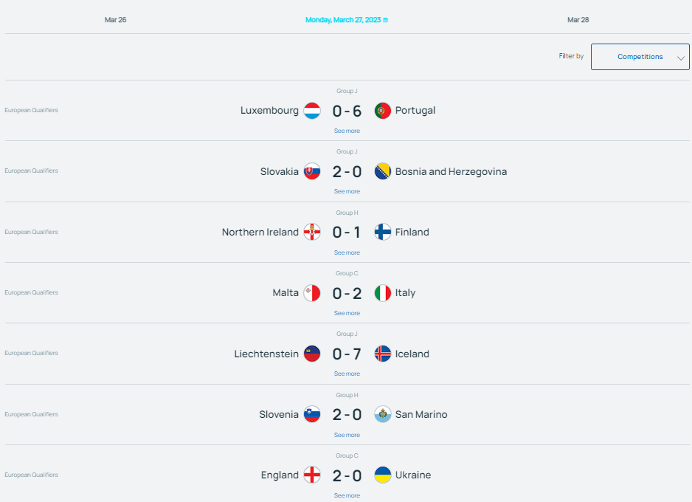Viewport: 692px width, 502px height.
Task: Click the Bosnia and Herzegovina flag icon
Action: click(383, 171)
